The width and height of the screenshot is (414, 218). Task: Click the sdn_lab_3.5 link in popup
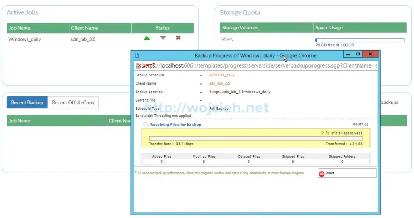[219, 83]
